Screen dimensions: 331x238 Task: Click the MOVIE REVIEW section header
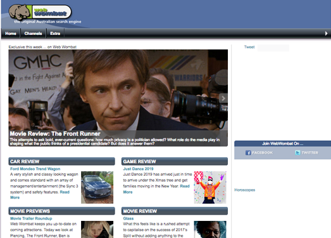click(x=175, y=211)
